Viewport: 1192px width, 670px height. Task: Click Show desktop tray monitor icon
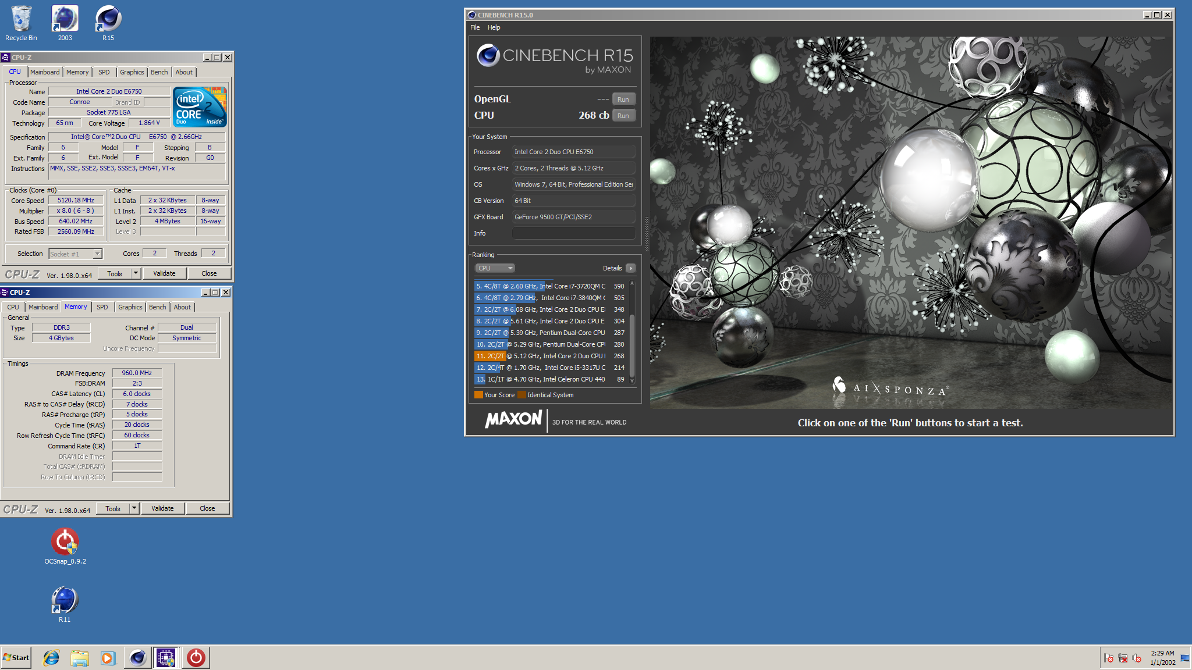[x=1185, y=658]
